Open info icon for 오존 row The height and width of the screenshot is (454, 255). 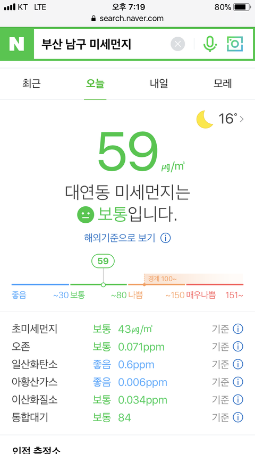click(238, 347)
